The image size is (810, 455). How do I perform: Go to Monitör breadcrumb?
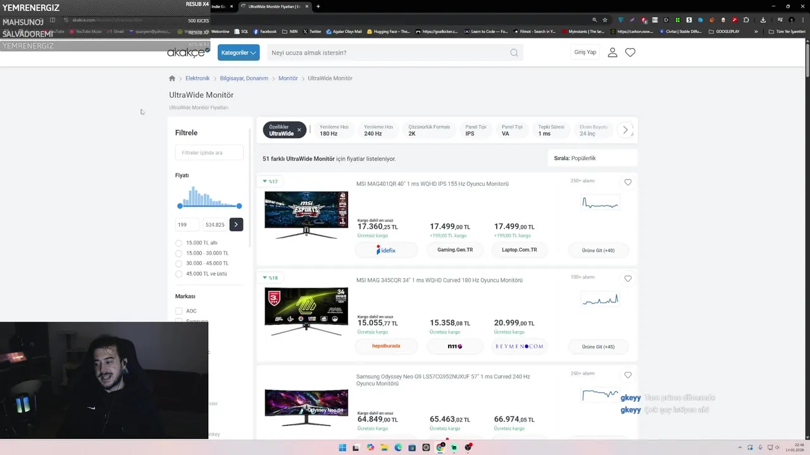click(x=288, y=78)
